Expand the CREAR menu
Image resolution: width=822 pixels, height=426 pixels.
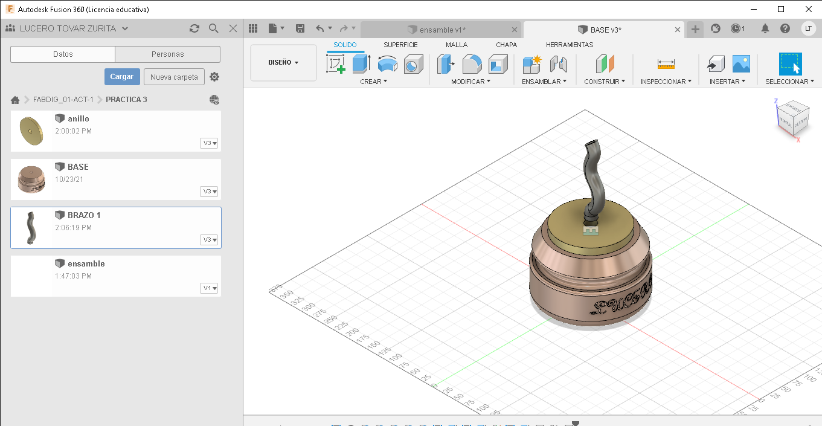point(373,82)
